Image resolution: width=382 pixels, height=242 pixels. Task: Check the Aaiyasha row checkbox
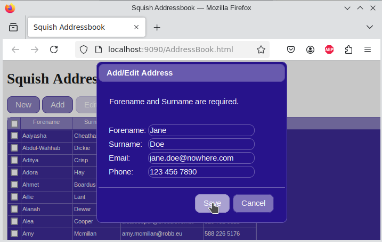click(x=14, y=136)
